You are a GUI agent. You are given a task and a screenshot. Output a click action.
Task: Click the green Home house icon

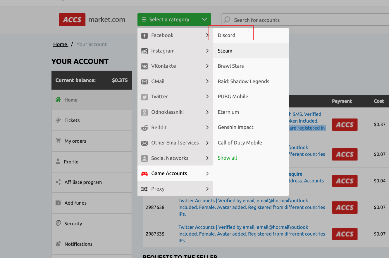click(x=58, y=100)
